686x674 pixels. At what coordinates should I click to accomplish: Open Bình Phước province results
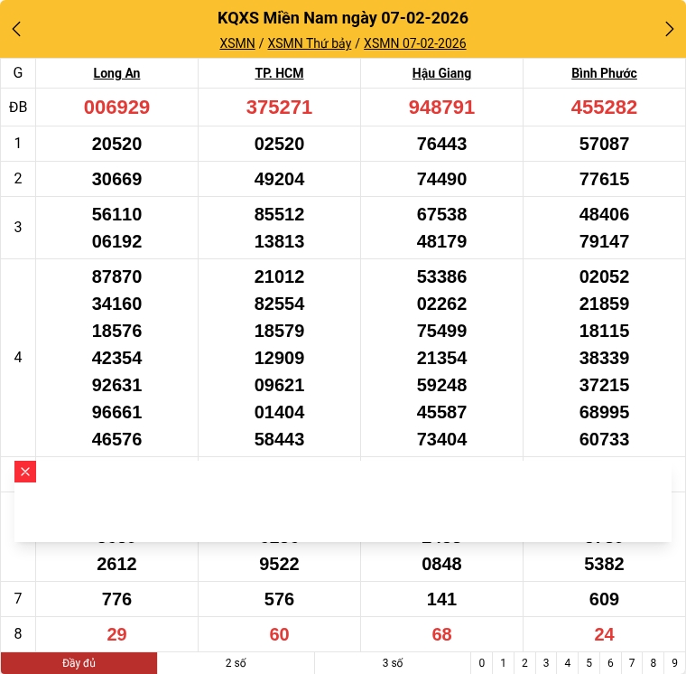click(604, 73)
